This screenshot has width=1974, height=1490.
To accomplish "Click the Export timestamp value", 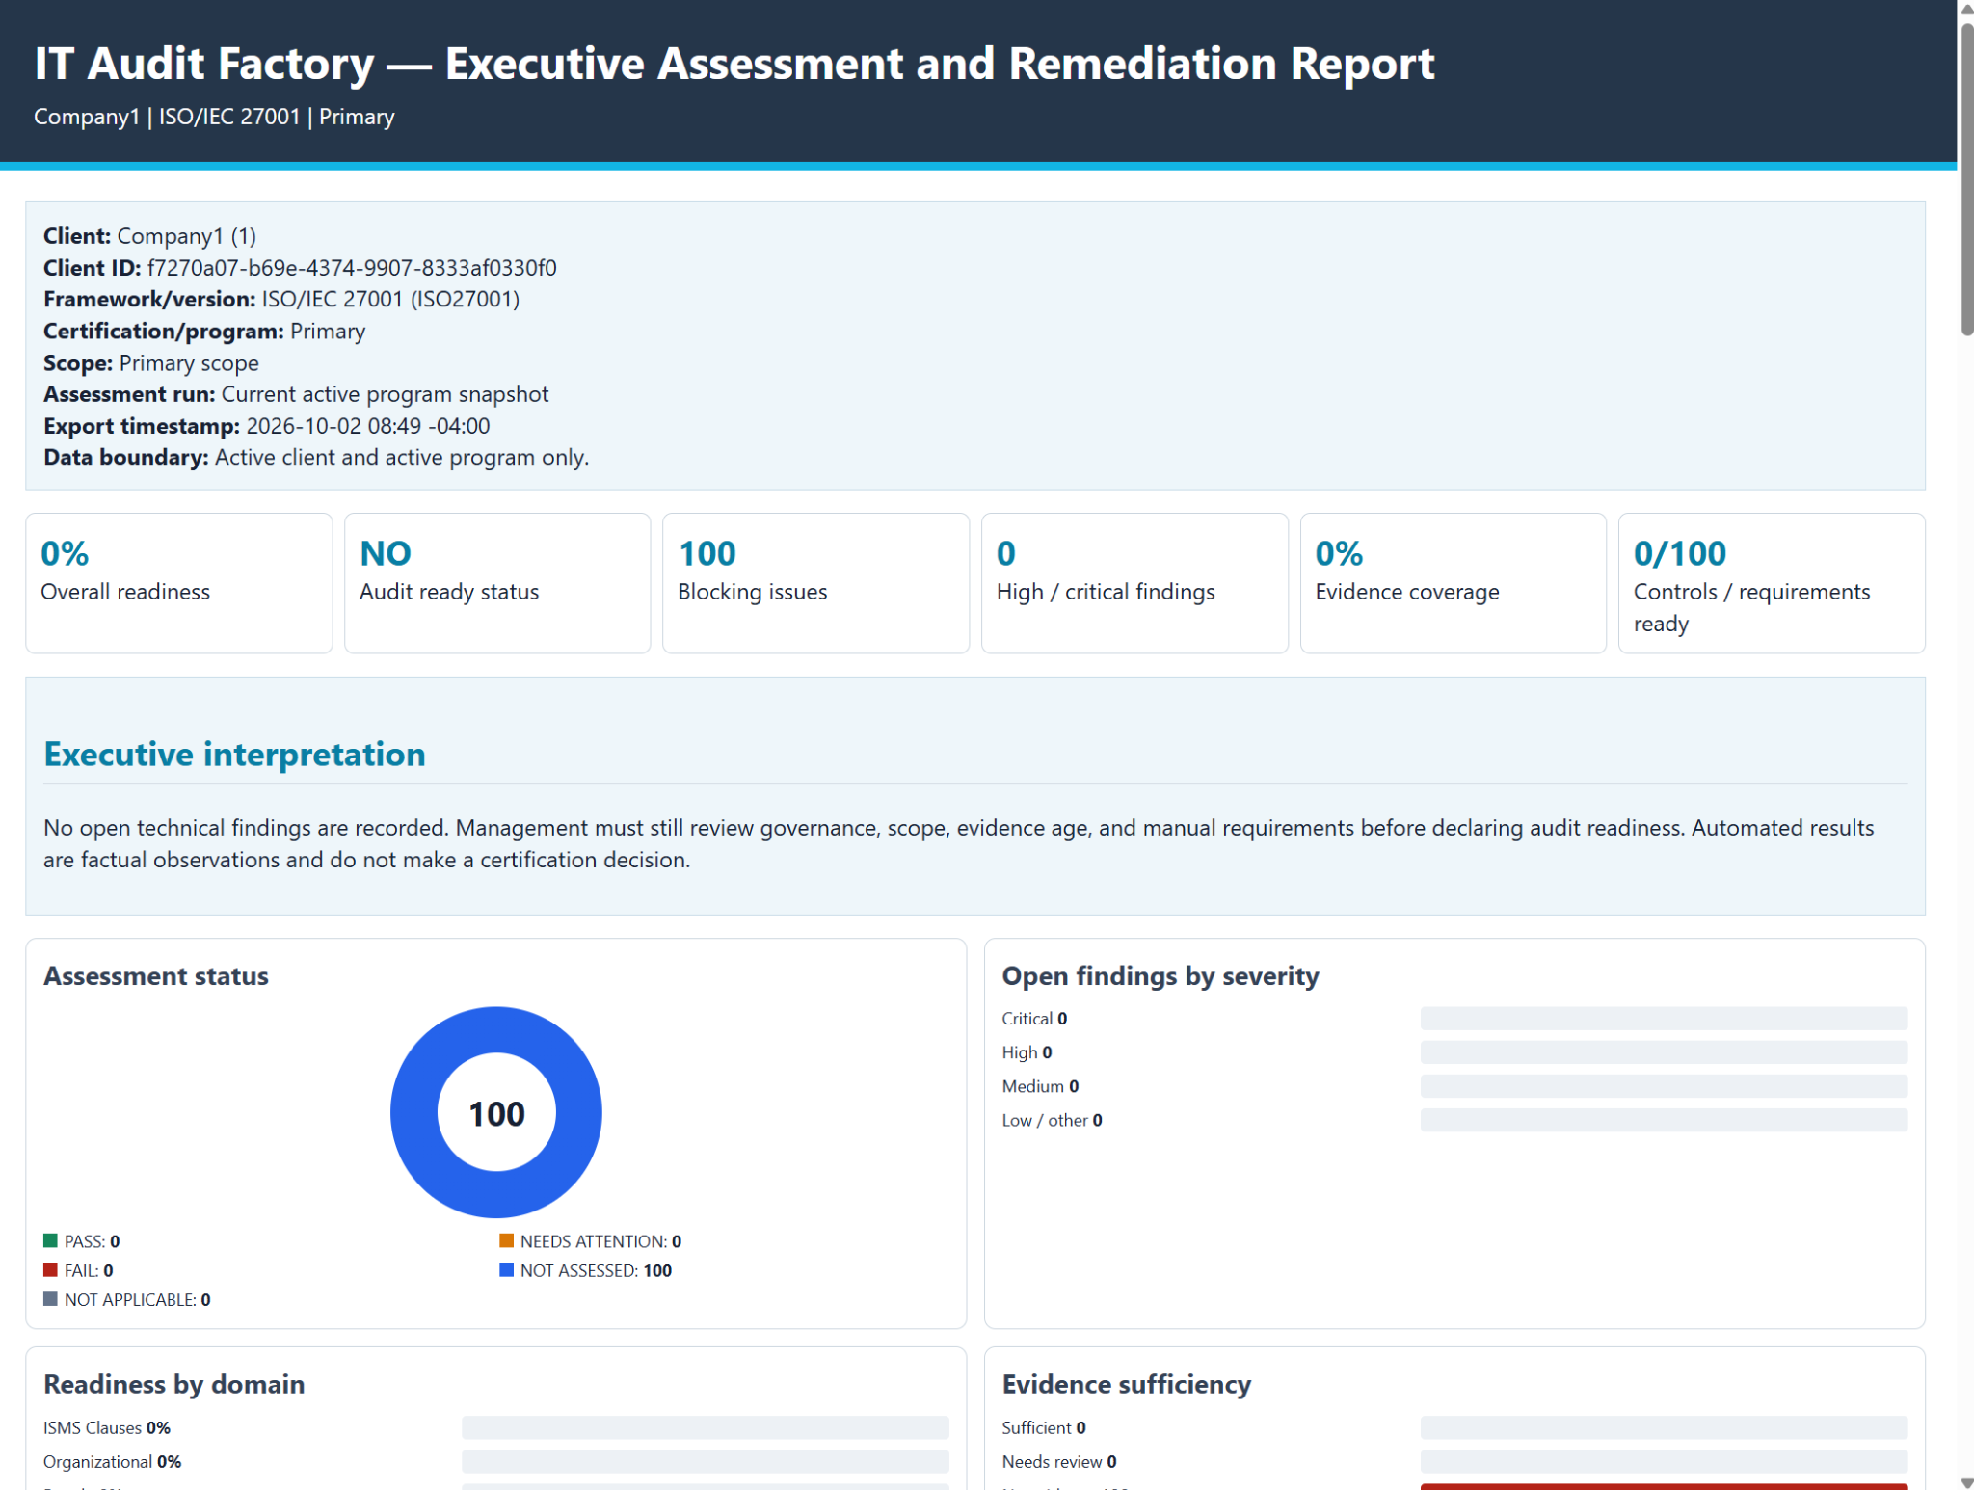I will 368,426.
